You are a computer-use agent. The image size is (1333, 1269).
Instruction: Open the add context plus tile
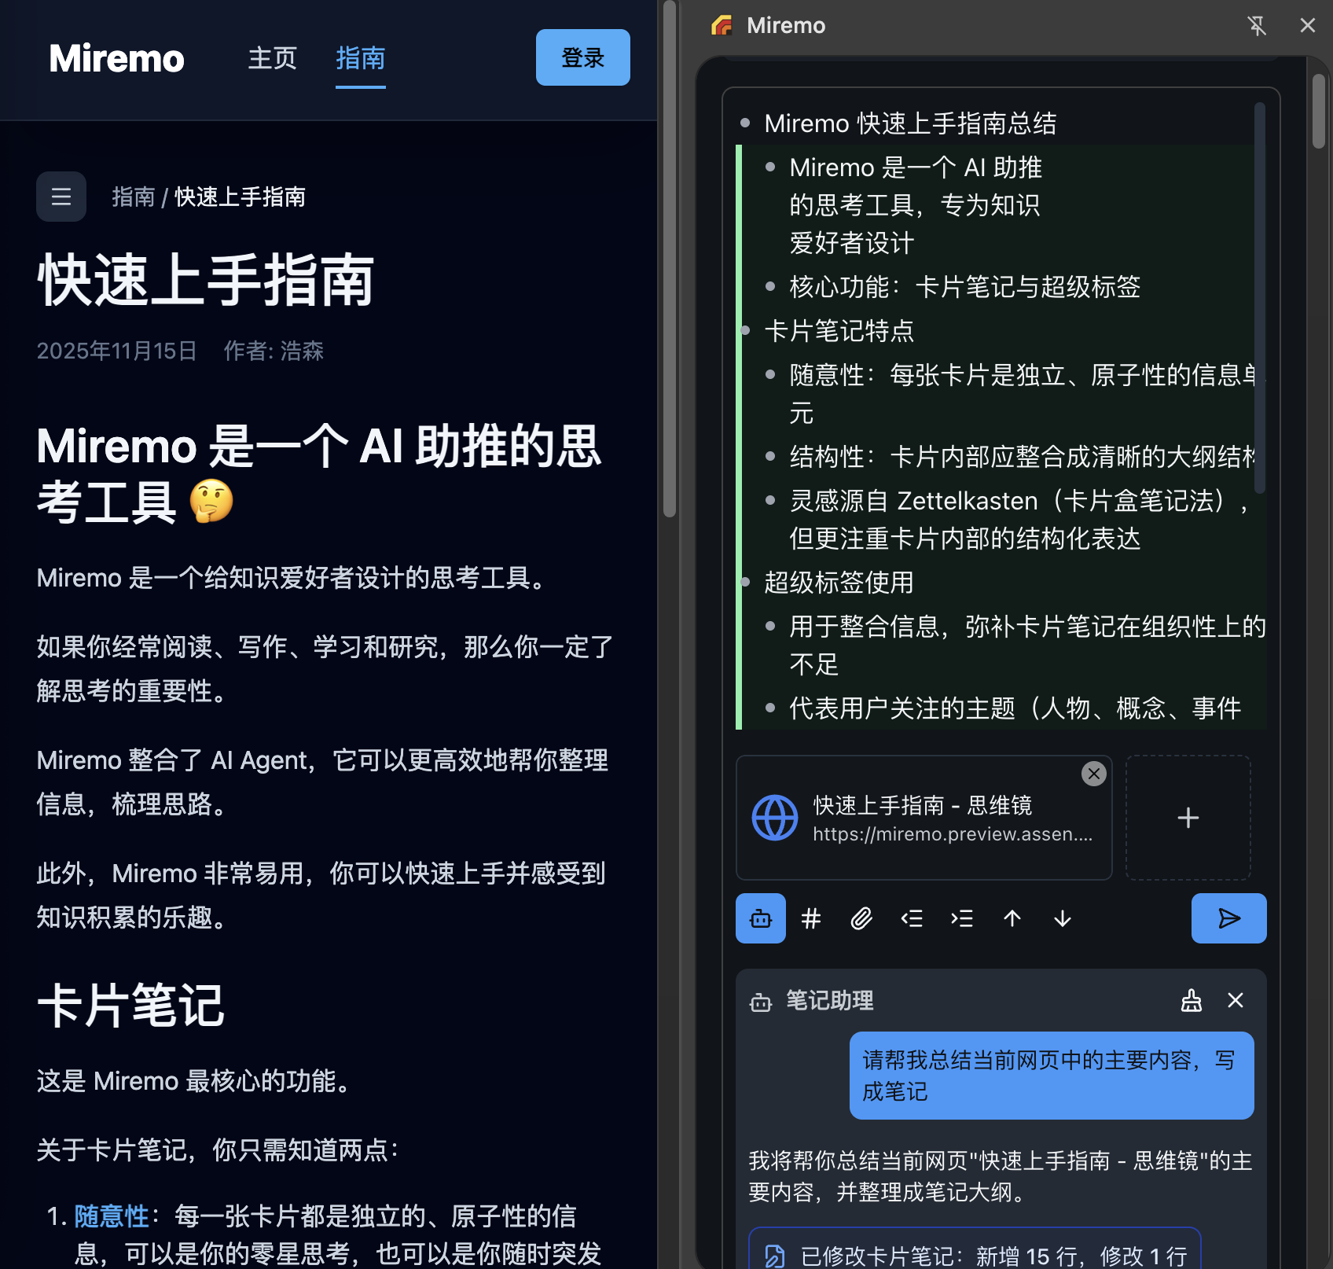tap(1188, 818)
